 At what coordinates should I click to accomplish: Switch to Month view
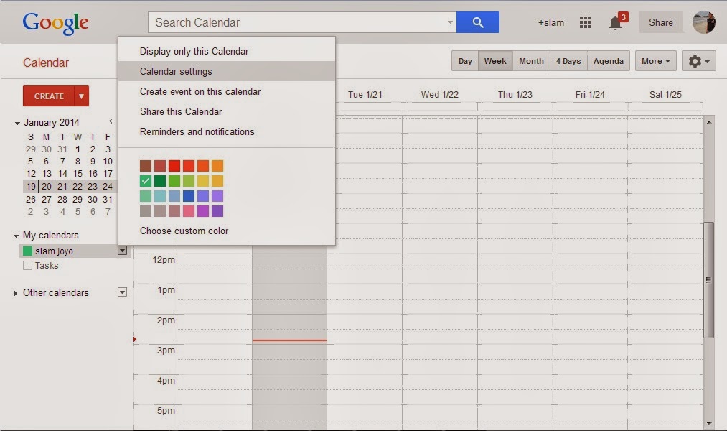click(531, 61)
